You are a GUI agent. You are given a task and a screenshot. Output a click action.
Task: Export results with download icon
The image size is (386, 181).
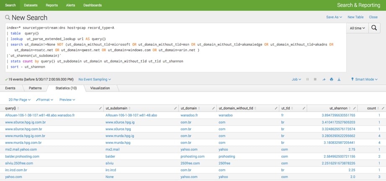[339, 79]
